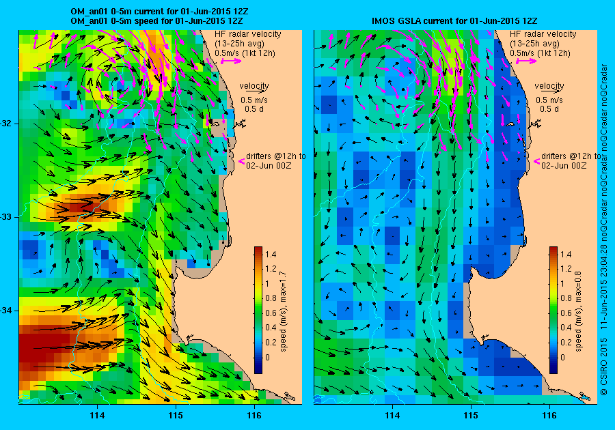Click '0.5 d' velocity legend text in right map
This screenshot has height=430, width=615.
549,109
